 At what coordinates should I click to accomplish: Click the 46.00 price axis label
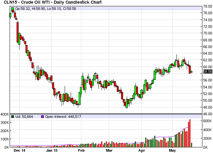click(x=208, y=114)
